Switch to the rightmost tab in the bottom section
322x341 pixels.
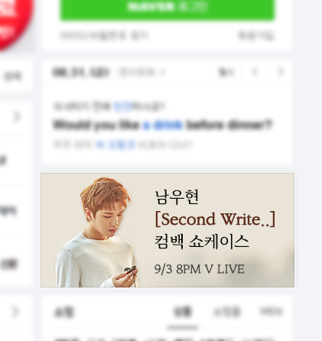271,311
